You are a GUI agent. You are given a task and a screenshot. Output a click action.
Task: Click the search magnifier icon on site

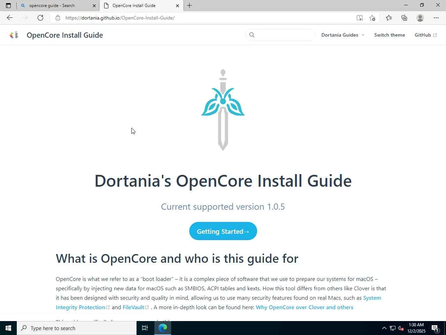(x=252, y=35)
